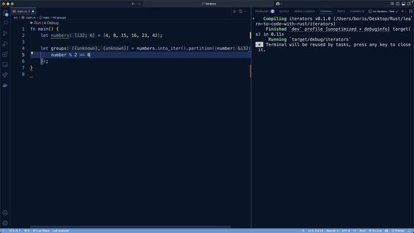Switch to the PROBLEMS panel tab

coord(261,12)
